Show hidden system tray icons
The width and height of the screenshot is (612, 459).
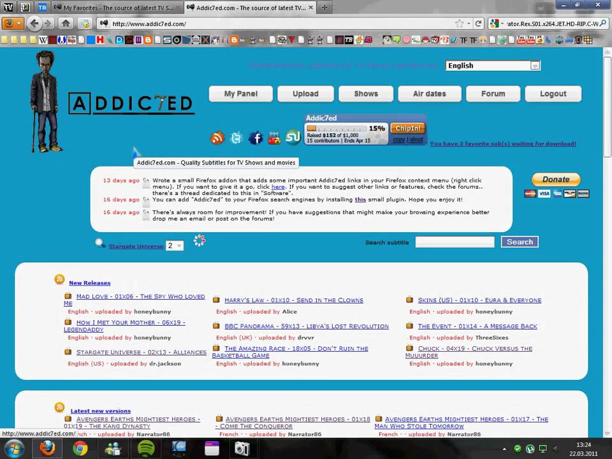coord(504,449)
